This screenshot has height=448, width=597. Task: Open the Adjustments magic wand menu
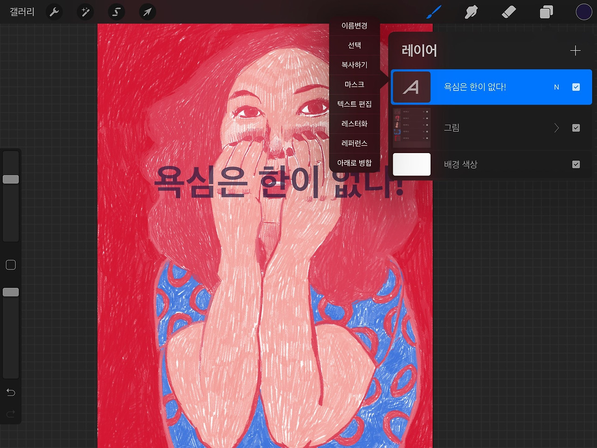85,12
